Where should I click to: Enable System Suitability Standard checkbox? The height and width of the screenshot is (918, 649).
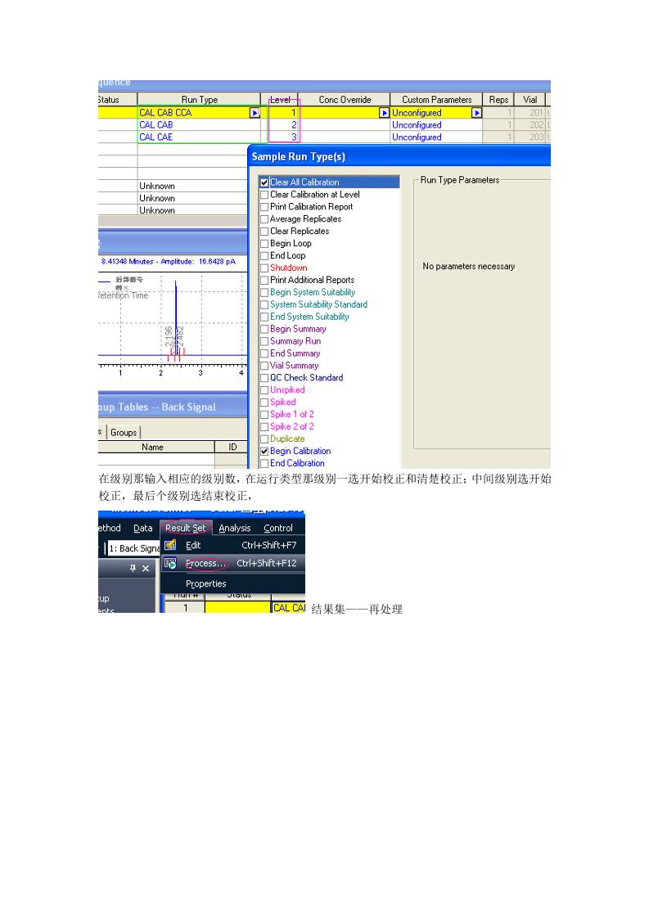(x=264, y=305)
